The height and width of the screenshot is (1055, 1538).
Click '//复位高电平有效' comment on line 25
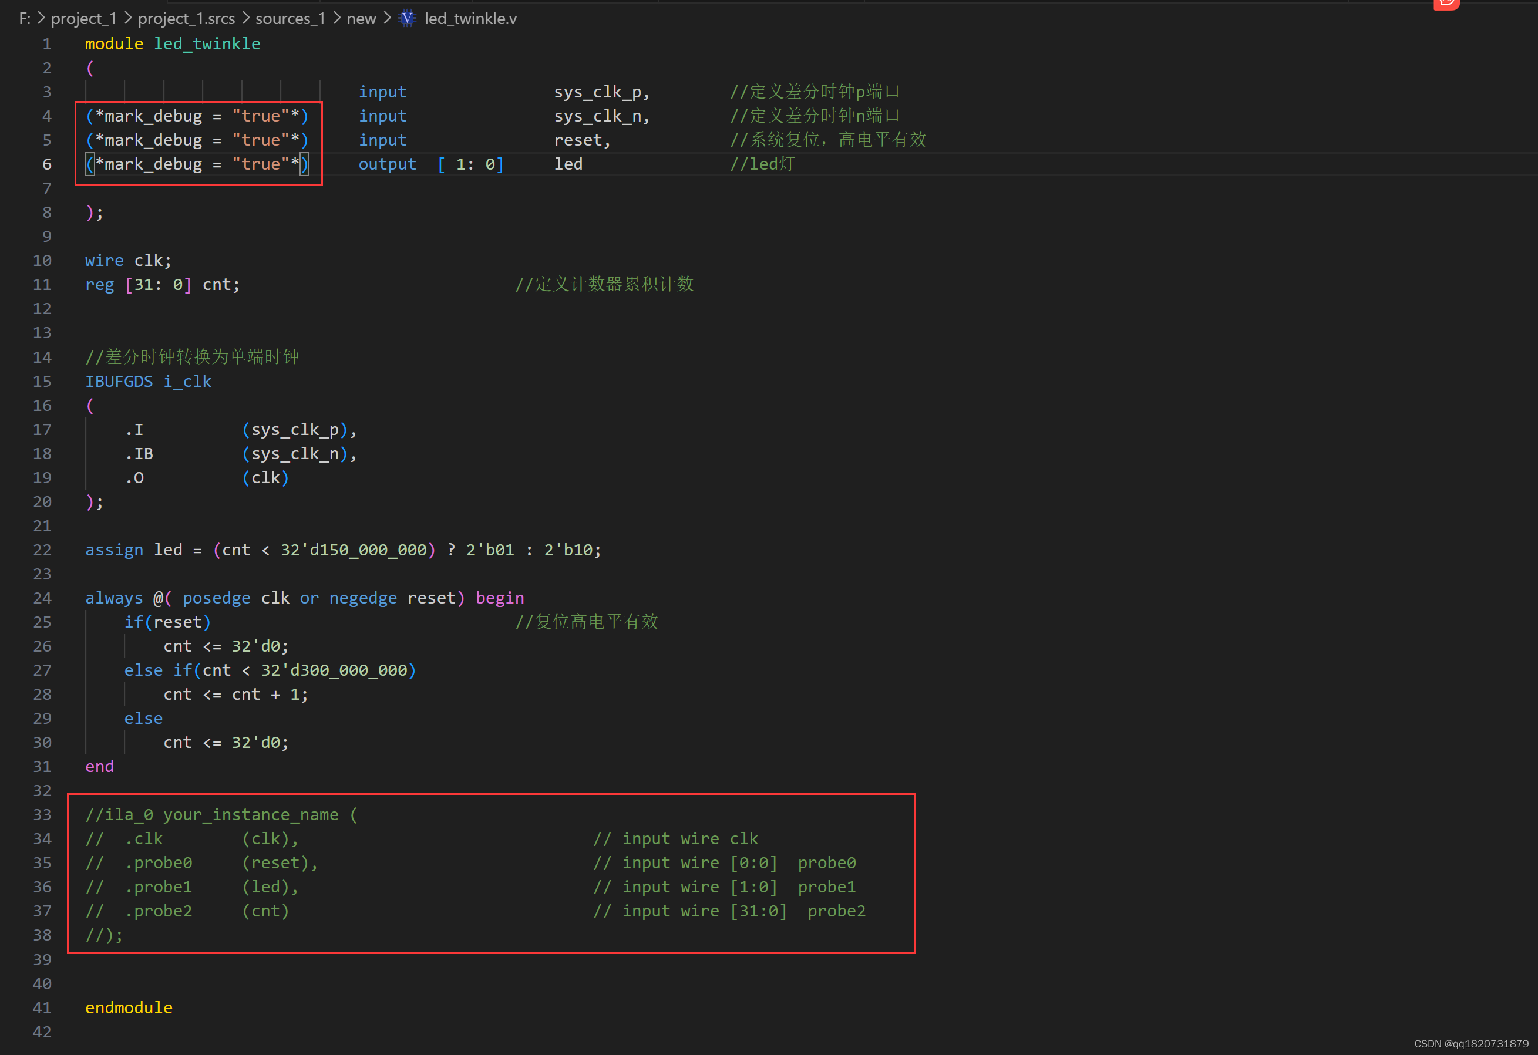coord(586,622)
